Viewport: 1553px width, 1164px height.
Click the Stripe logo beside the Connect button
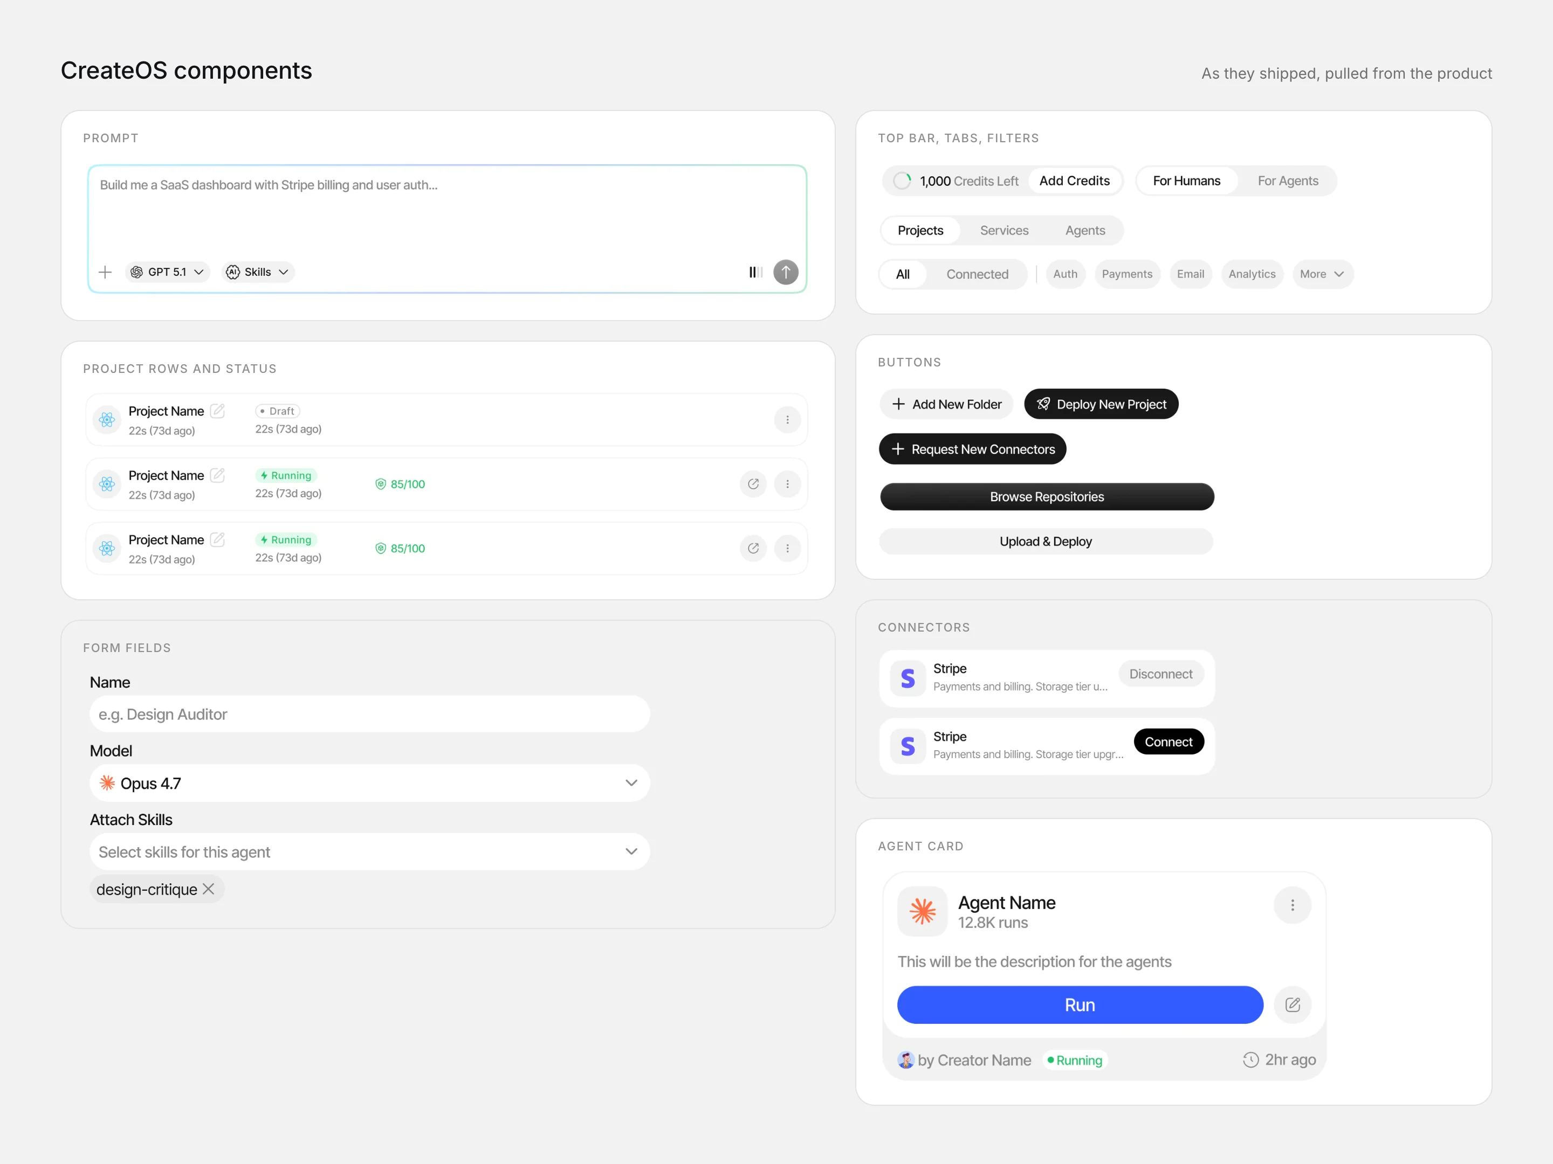(x=907, y=746)
